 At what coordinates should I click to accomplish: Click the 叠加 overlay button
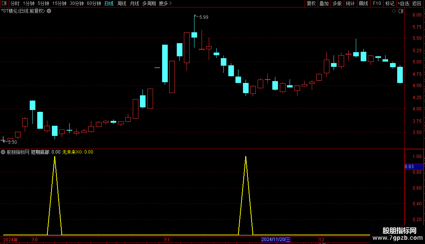pyautogui.click(x=324, y=3)
